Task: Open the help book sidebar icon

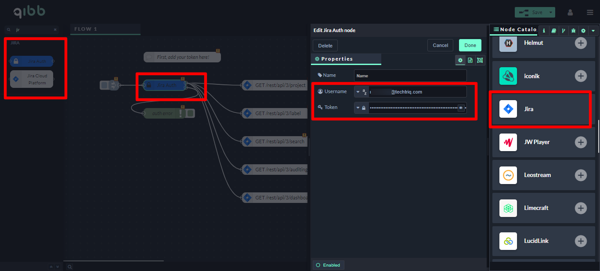Action: (x=553, y=30)
